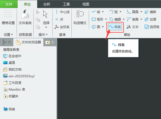Expand the 圆角 fillet dropdown arrow
Viewport: 161px width, 119px height.
[141, 12]
